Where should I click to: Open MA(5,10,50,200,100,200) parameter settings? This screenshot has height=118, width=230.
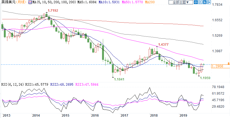[x=49, y=3]
